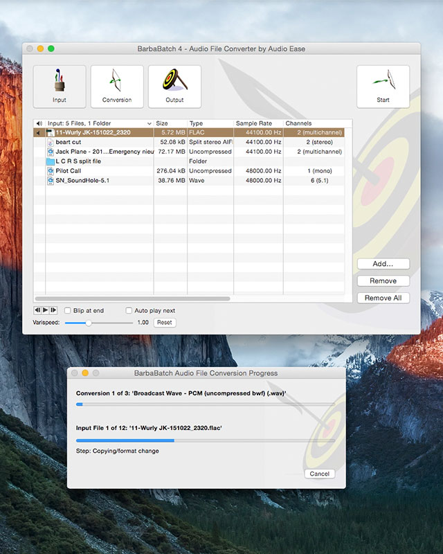Skip to next file in player

(x=53, y=310)
